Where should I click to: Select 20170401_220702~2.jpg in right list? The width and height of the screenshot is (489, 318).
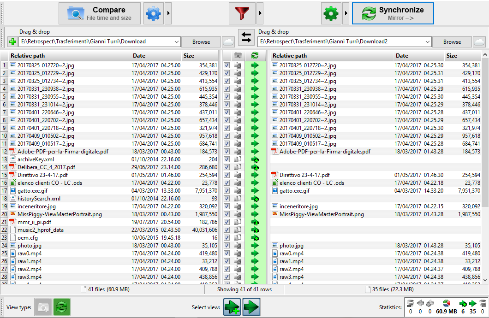click(x=308, y=120)
